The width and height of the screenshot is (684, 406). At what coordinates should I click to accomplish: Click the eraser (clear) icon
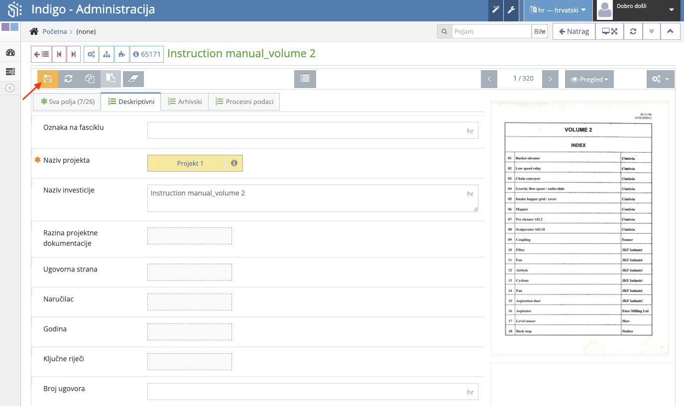133,79
